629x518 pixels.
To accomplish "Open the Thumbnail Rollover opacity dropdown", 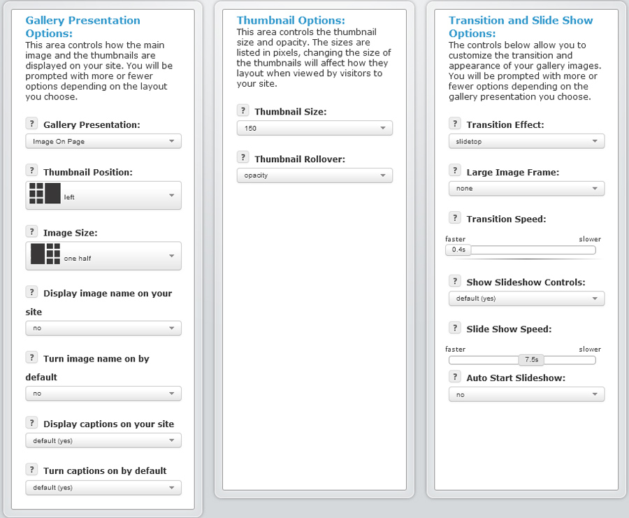I will pos(314,175).
